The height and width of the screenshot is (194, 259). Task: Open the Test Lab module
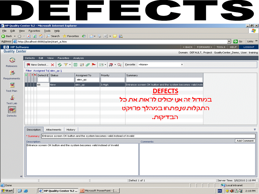[12, 99]
